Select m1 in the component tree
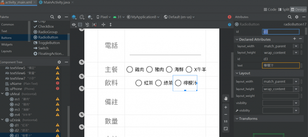 coord(20,99)
